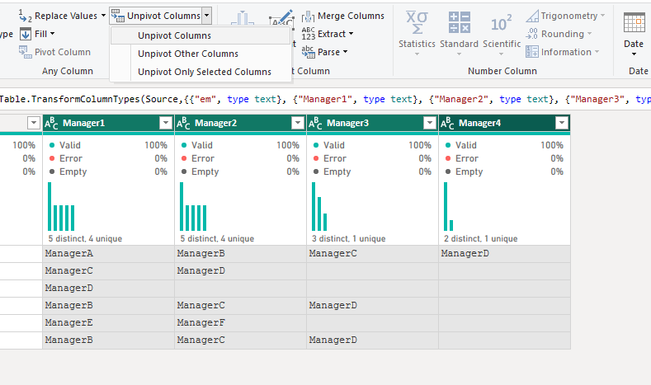
Task: Open the Manager4 column filter dropdown
Action: (562, 123)
